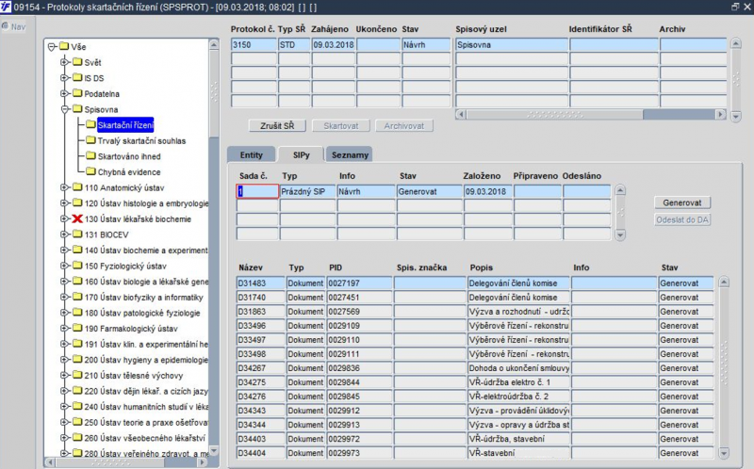The height and width of the screenshot is (469, 754).
Task: Click the Svět folder icon
Action: (77, 62)
